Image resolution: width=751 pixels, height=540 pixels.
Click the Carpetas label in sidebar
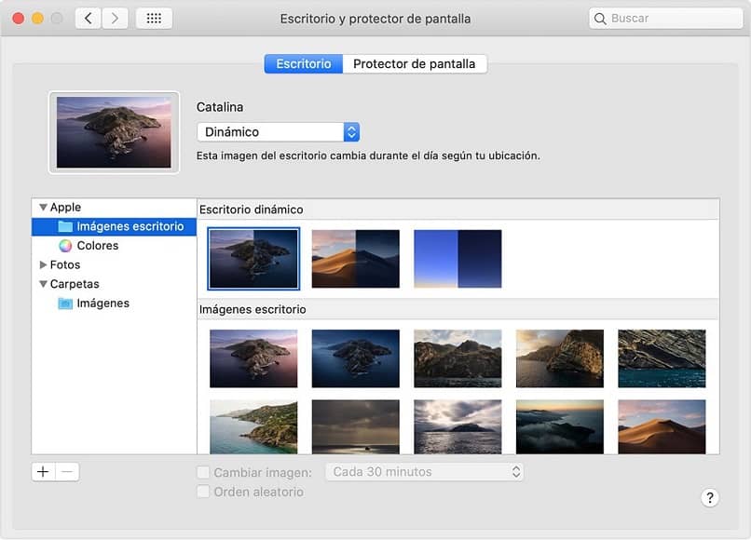(75, 284)
